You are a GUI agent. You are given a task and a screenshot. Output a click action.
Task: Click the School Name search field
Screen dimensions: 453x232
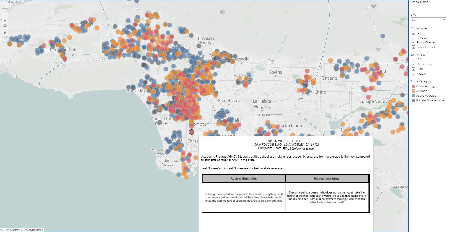(428, 7)
